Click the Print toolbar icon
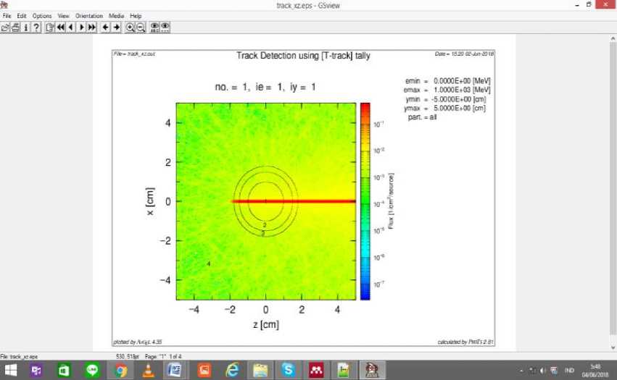Screen dimensions: 617x380 pyautogui.click(x=15, y=27)
